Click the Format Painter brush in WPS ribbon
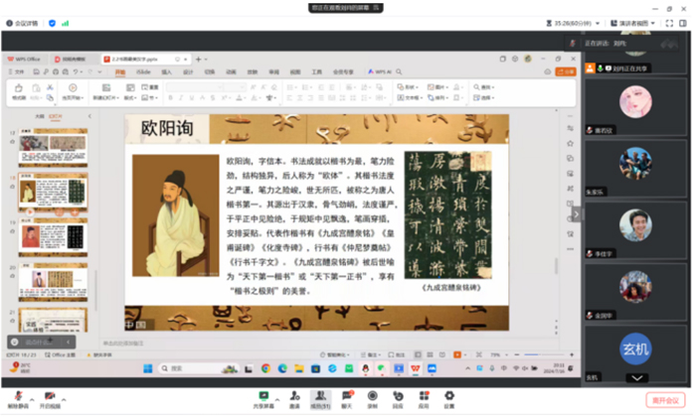This screenshot has height=417, width=696. click(19, 87)
